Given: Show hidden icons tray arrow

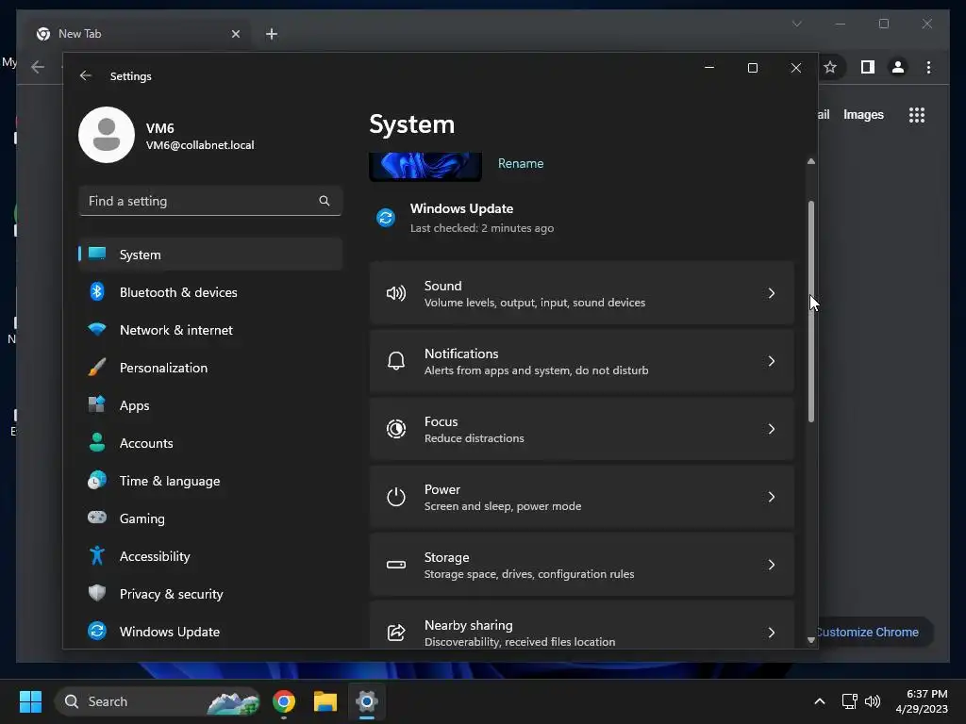Looking at the screenshot, I should pyautogui.click(x=820, y=701).
